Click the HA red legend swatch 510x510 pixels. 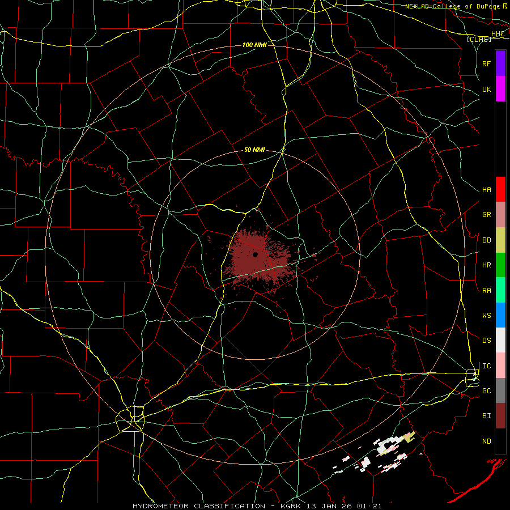[500, 189]
